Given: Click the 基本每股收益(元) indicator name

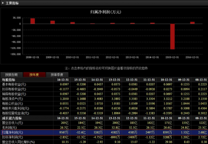Looking at the screenshot, I should [x=14, y=85].
